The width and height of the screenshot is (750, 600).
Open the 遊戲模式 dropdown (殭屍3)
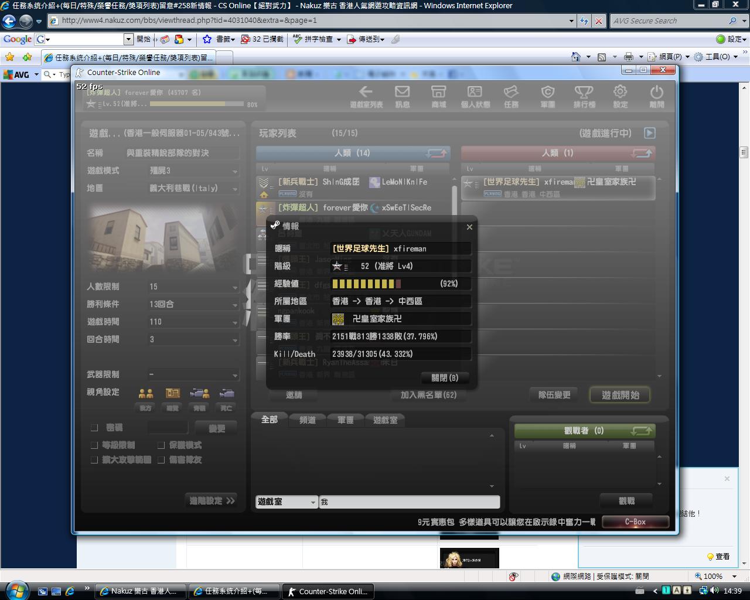coord(193,171)
